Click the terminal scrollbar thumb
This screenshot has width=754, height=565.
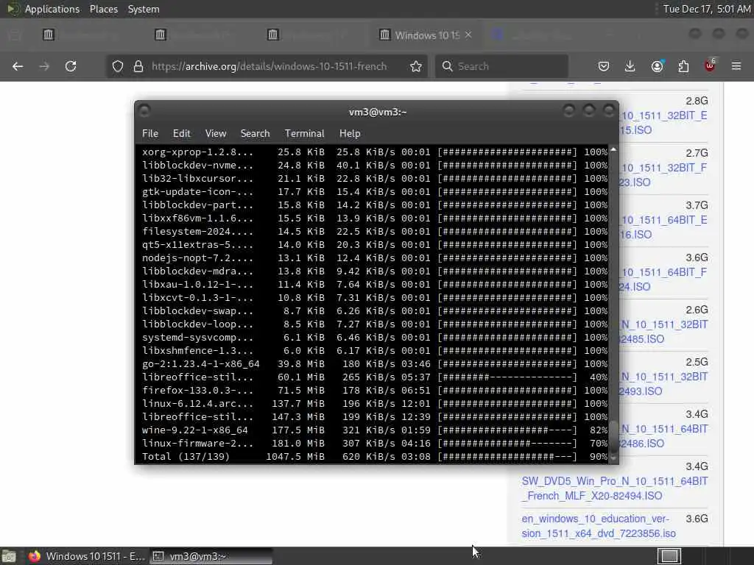pos(613,436)
